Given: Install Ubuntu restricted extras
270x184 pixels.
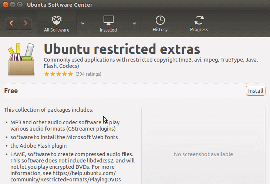Looking at the screenshot, I should (256, 91).
